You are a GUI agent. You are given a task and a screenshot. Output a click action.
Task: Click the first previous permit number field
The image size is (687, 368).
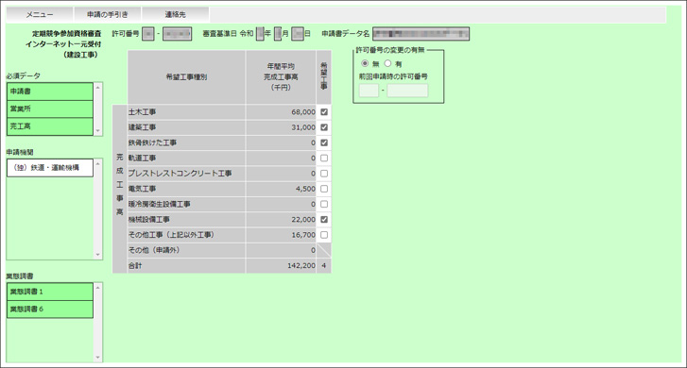click(369, 91)
